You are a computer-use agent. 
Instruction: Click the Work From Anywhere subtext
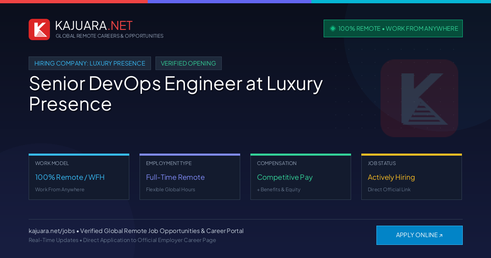pyautogui.click(x=60, y=190)
